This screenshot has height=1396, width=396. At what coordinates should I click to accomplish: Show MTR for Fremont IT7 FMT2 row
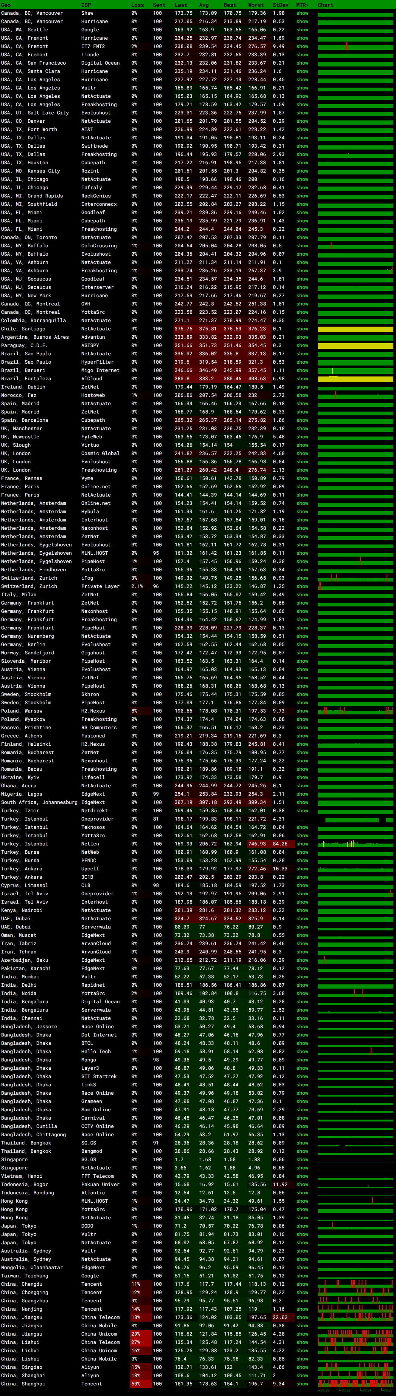tap(302, 46)
